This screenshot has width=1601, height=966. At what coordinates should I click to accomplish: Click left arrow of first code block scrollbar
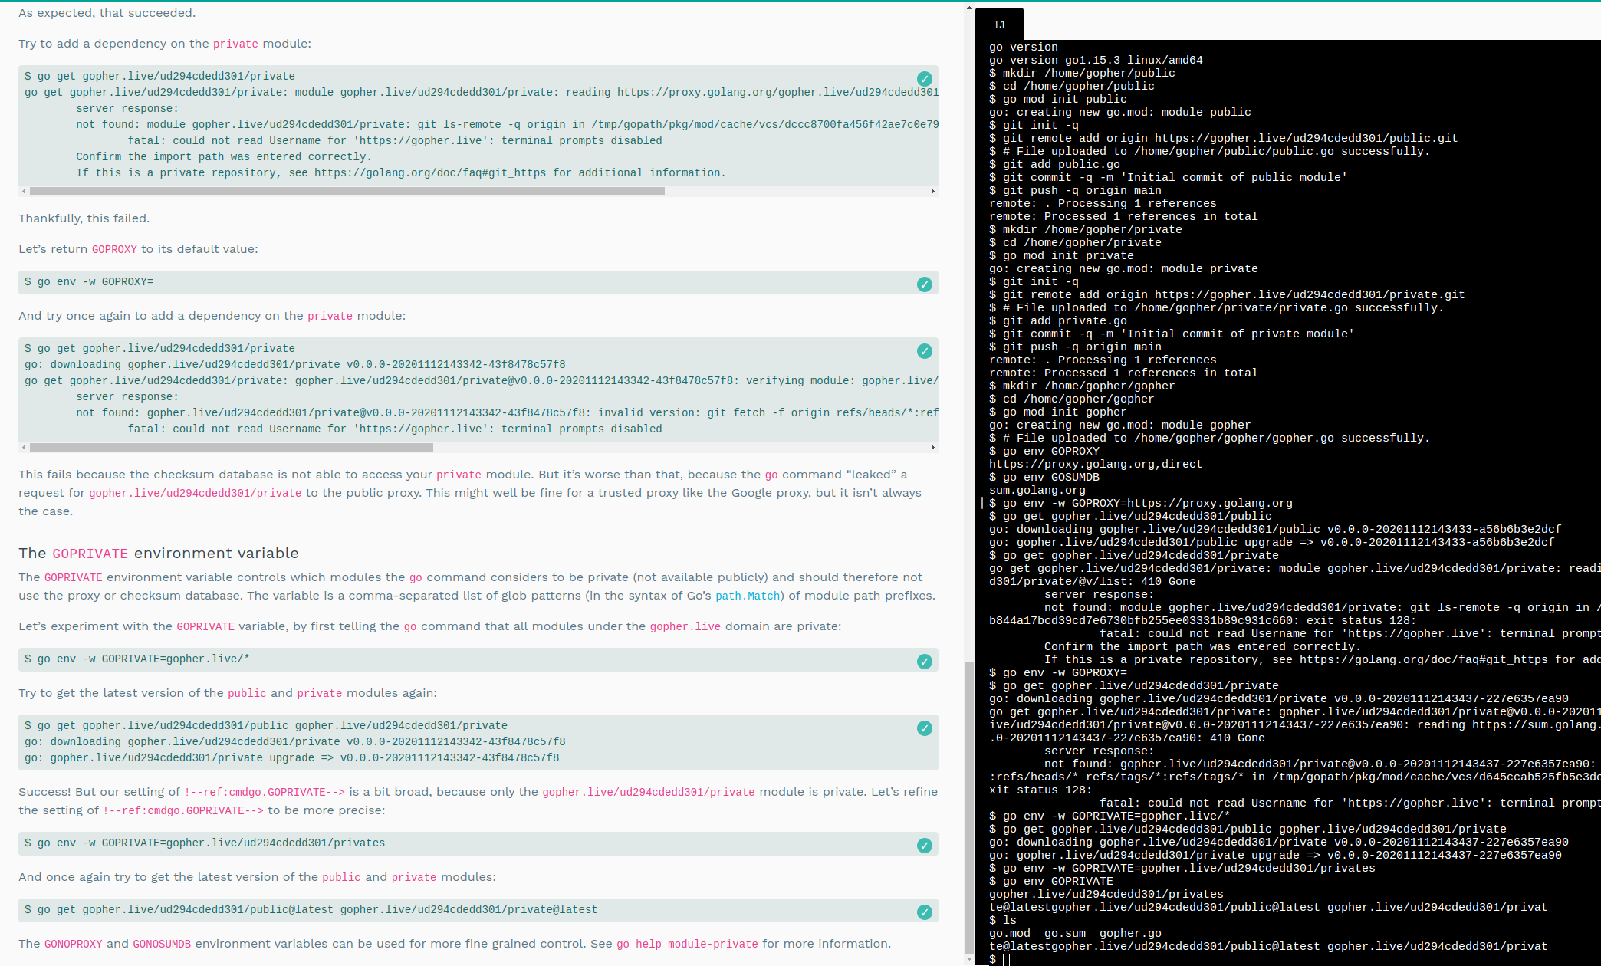(x=25, y=192)
